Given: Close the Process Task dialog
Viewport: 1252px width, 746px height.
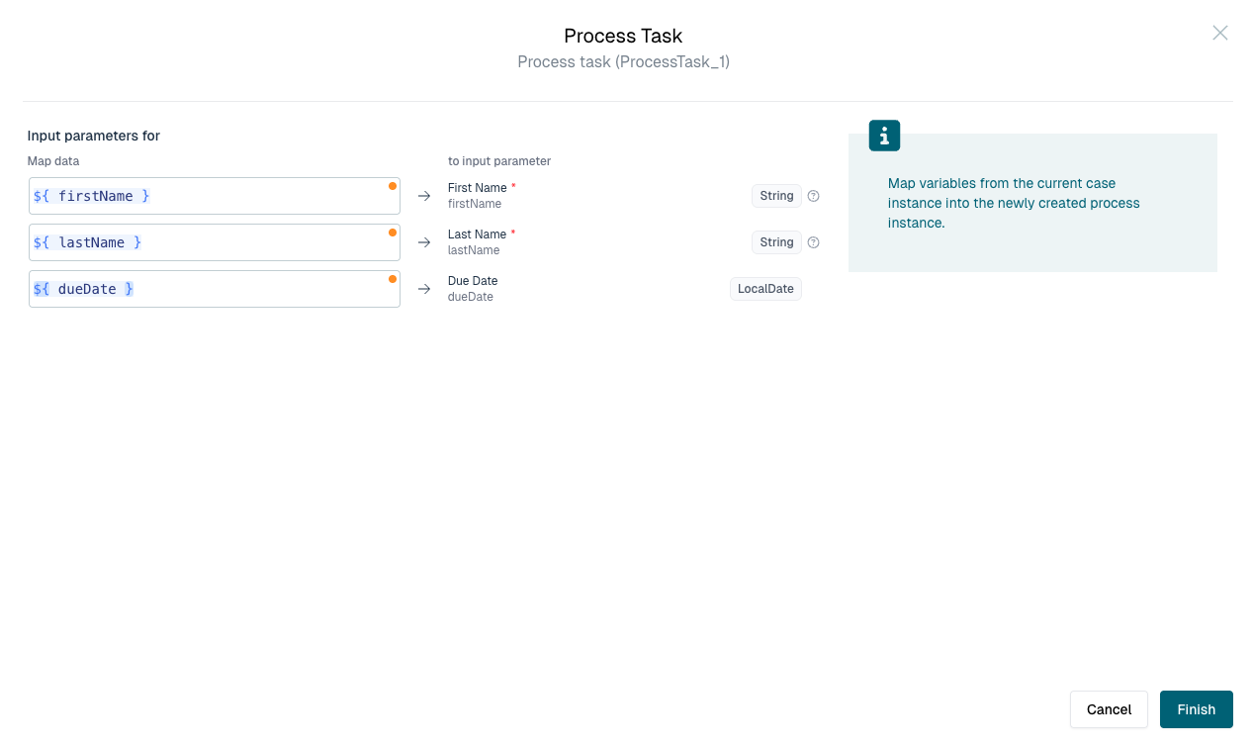Looking at the screenshot, I should coord(1220,33).
